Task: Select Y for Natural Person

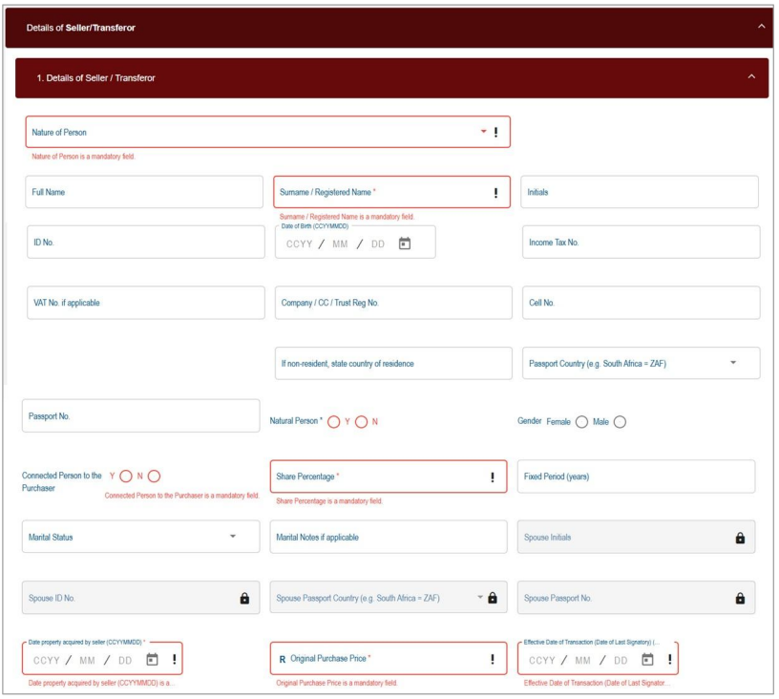Action: (x=334, y=422)
